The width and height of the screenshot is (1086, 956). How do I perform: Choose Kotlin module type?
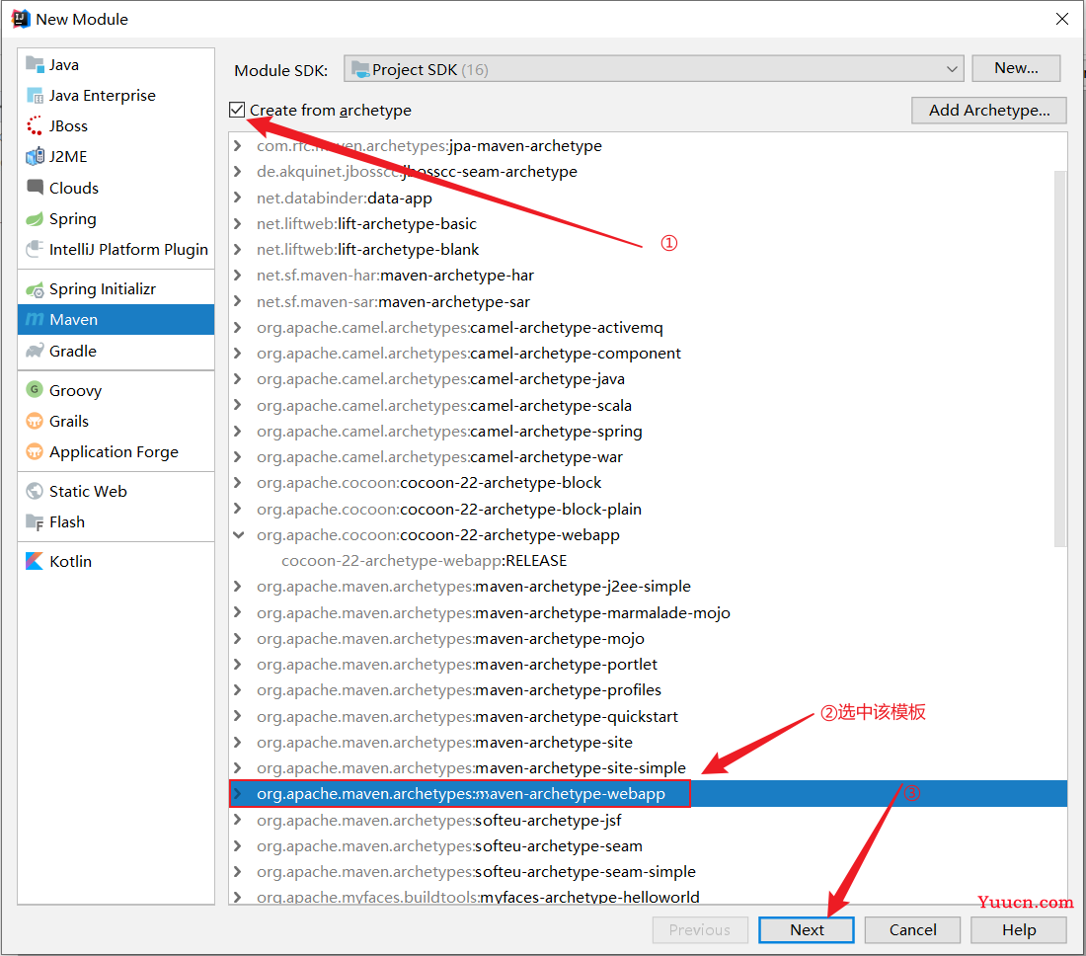pos(116,561)
